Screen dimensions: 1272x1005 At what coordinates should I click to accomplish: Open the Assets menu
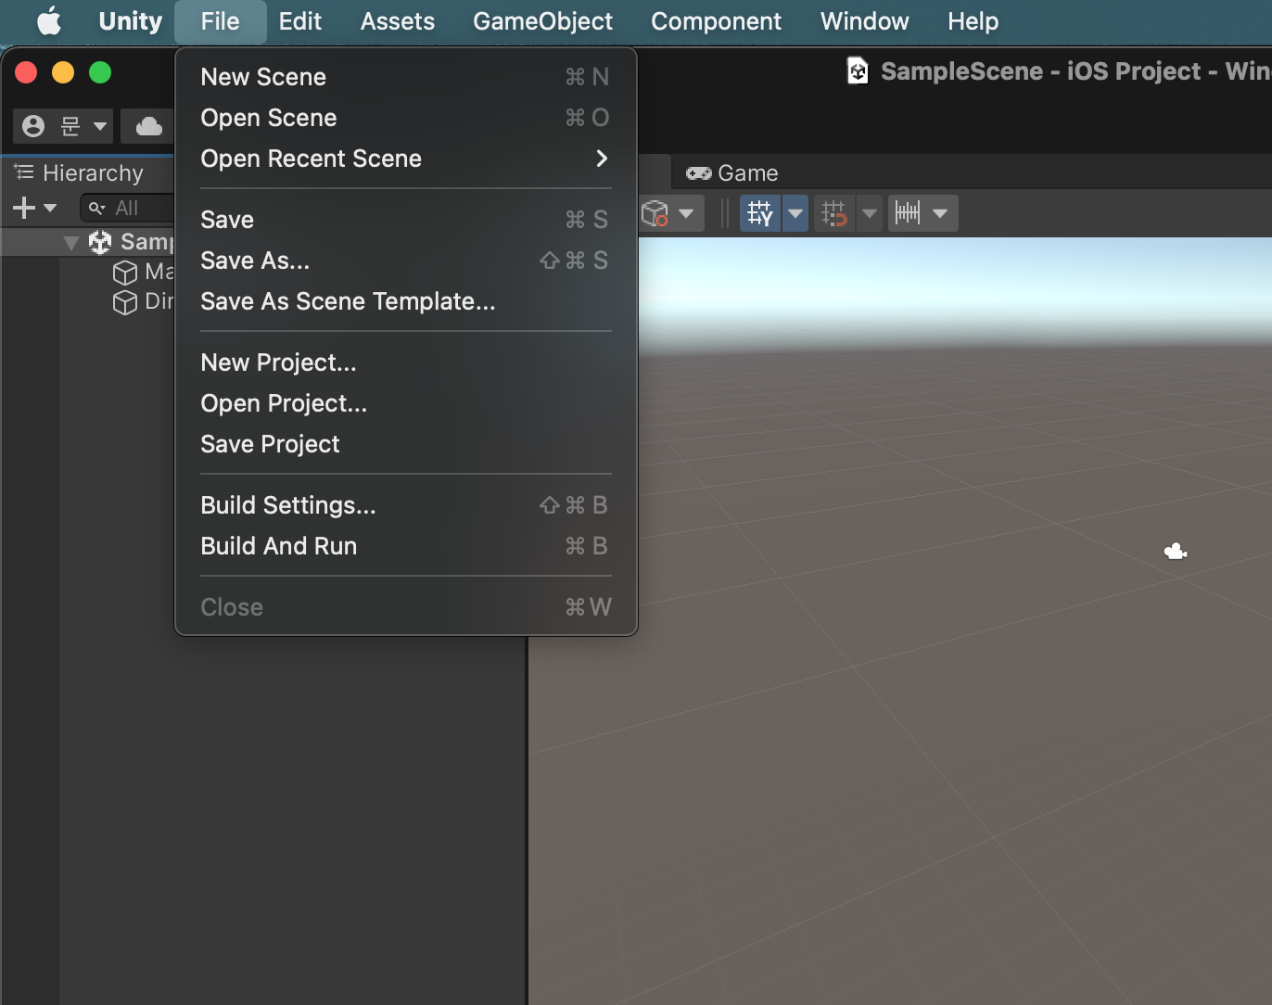(x=398, y=20)
